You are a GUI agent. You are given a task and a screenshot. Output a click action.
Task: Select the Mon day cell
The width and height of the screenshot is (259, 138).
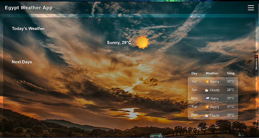click(194, 98)
